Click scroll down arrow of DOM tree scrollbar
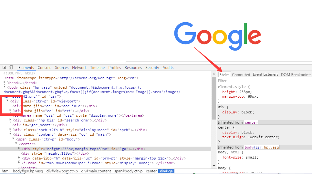312x174 pixels. coord(214,166)
